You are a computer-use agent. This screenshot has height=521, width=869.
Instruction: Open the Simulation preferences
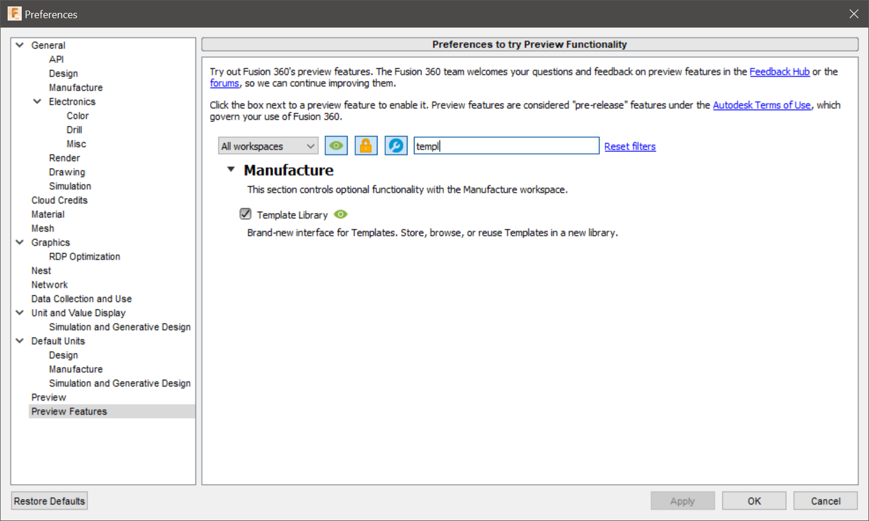(70, 186)
